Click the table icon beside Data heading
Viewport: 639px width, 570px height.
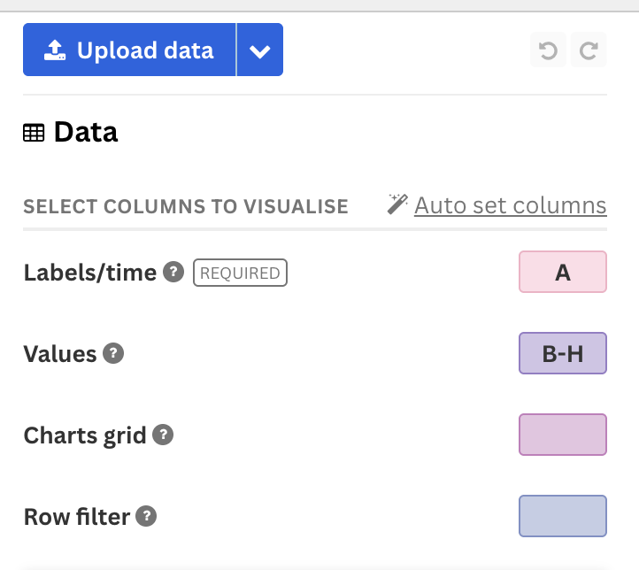pyautogui.click(x=34, y=133)
